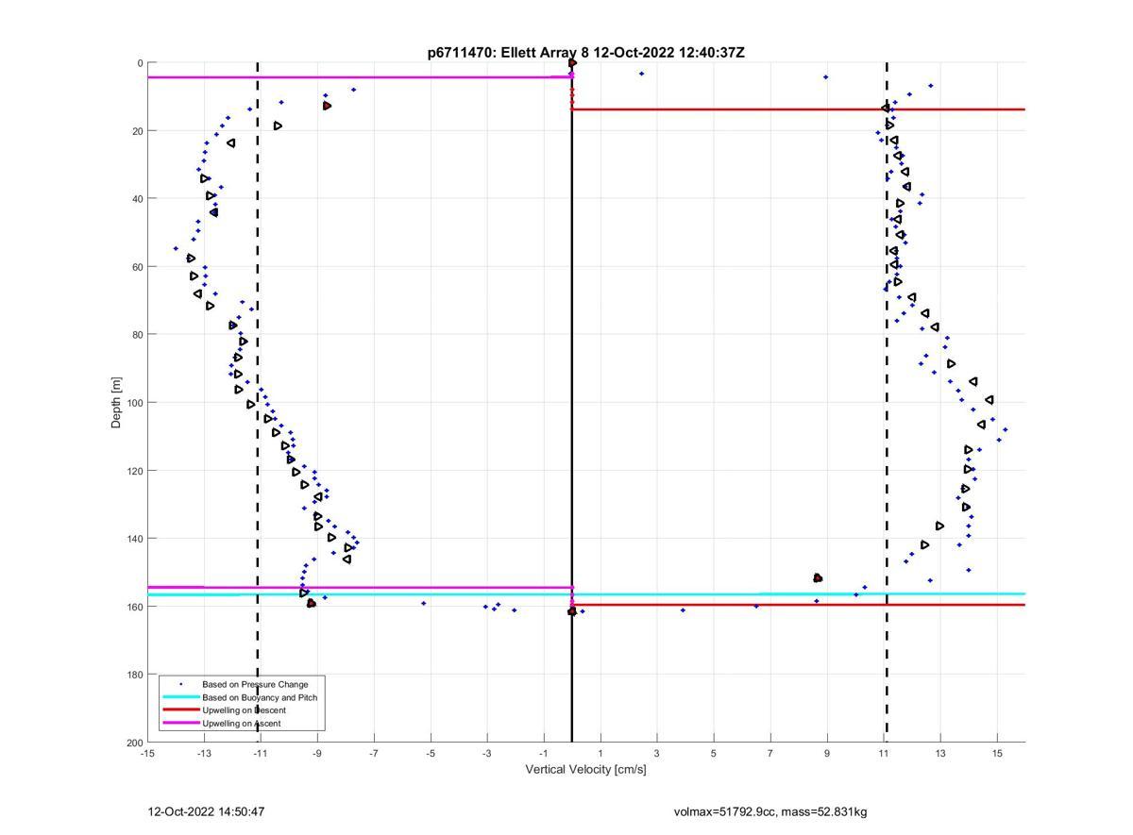Click x-axis tick label '9'
1133x835 pixels.
click(827, 753)
